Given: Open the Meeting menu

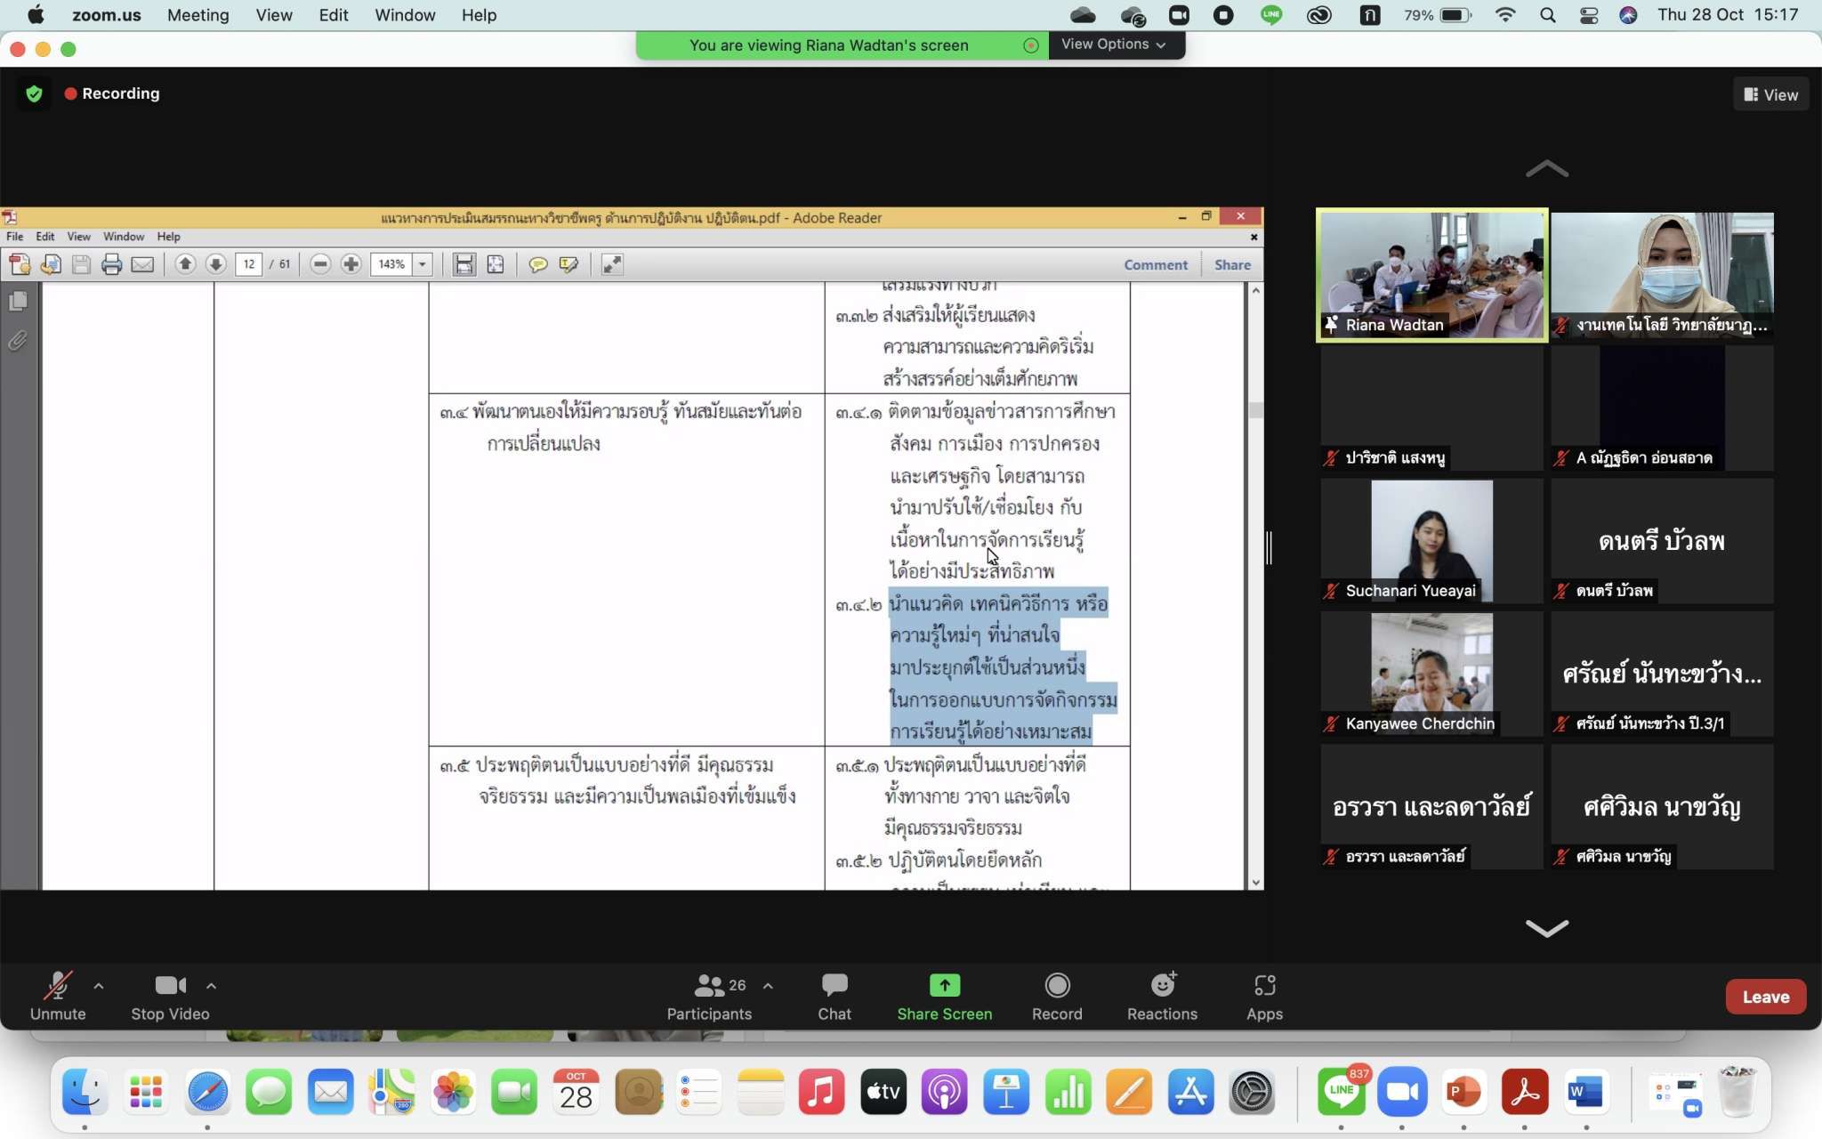Looking at the screenshot, I should [198, 15].
